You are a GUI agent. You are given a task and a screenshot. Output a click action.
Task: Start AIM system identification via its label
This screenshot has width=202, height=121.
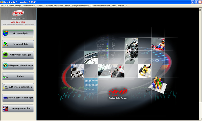(x=20, y=66)
